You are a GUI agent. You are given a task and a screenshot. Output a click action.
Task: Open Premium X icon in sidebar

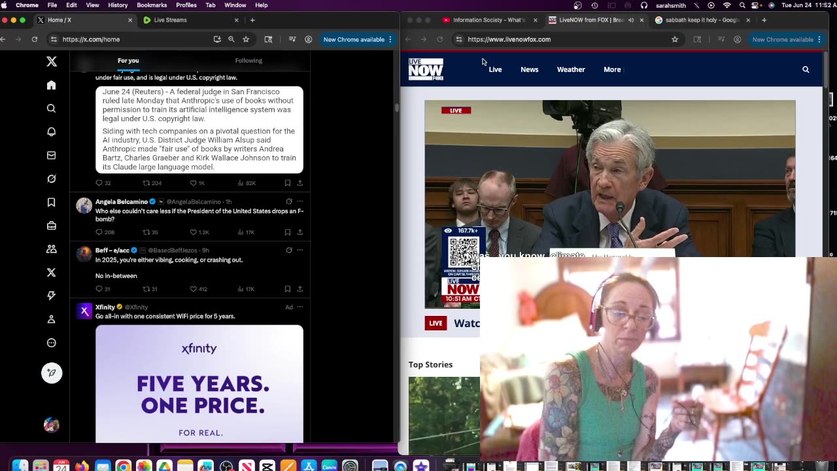click(x=52, y=273)
